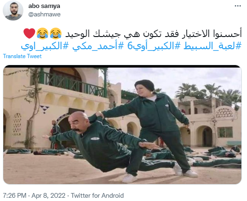Open the Twitter for Android source link
Viewport: 247px width, 201px height.
pos(97,196)
